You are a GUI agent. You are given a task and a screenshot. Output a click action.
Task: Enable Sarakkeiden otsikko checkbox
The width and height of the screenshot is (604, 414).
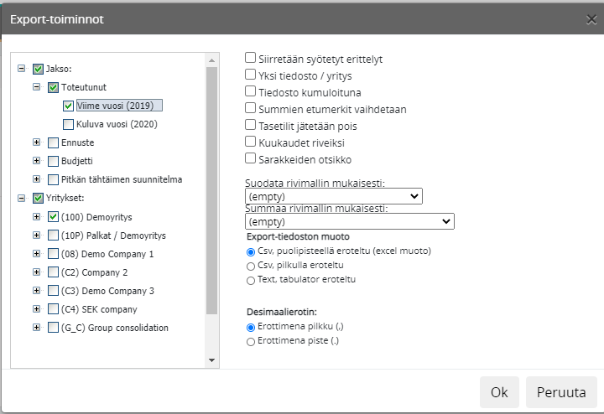pos(251,158)
